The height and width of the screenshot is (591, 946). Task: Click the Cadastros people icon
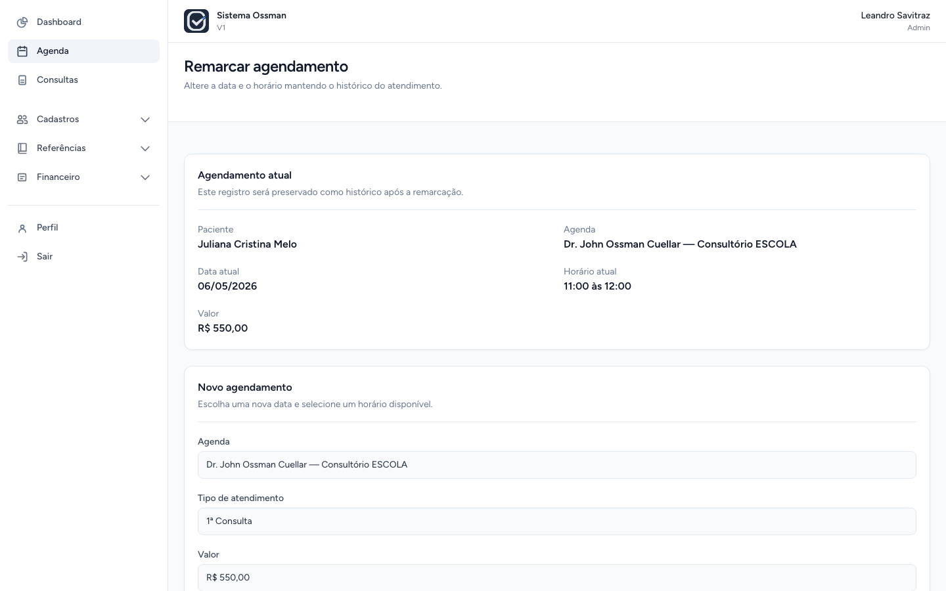(22, 120)
